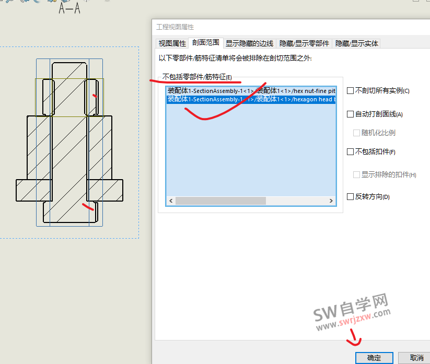The width and height of the screenshot is (430, 364).
Task: Click the greyed-out 随机化比例 checkbox
Action: coord(357,133)
